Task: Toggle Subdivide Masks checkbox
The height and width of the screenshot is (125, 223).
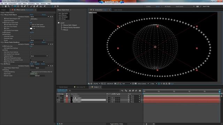Action: click(x=31, y=20)
